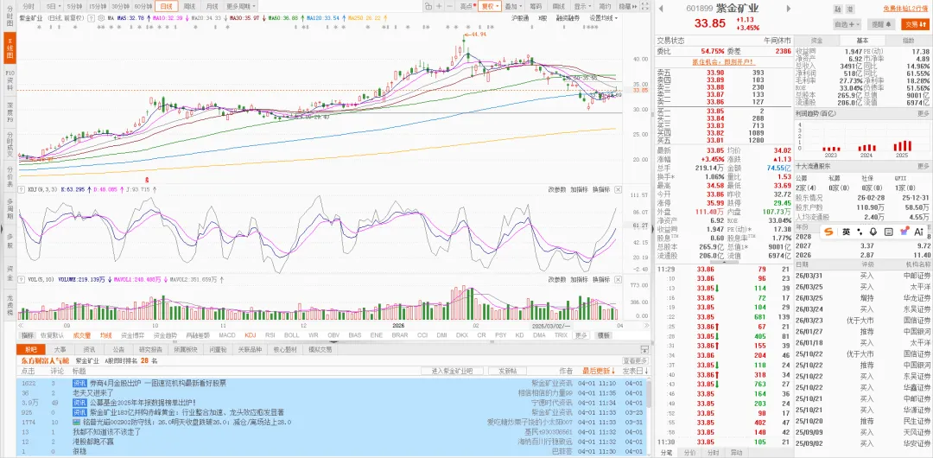Image resolution: width=933 pixels, height=458 pixels.
Task: Open the 复权 adjustment dropdown
Action: click(x=489, y=7)
